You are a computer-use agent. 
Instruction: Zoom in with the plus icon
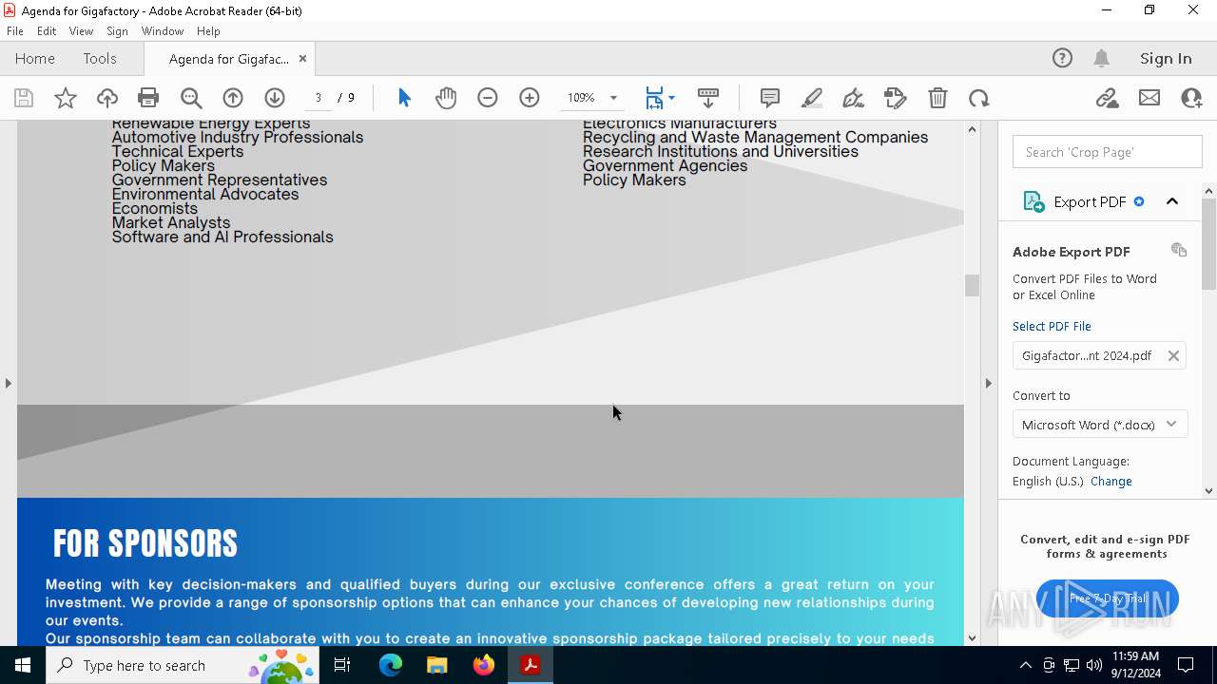[530, 98]
